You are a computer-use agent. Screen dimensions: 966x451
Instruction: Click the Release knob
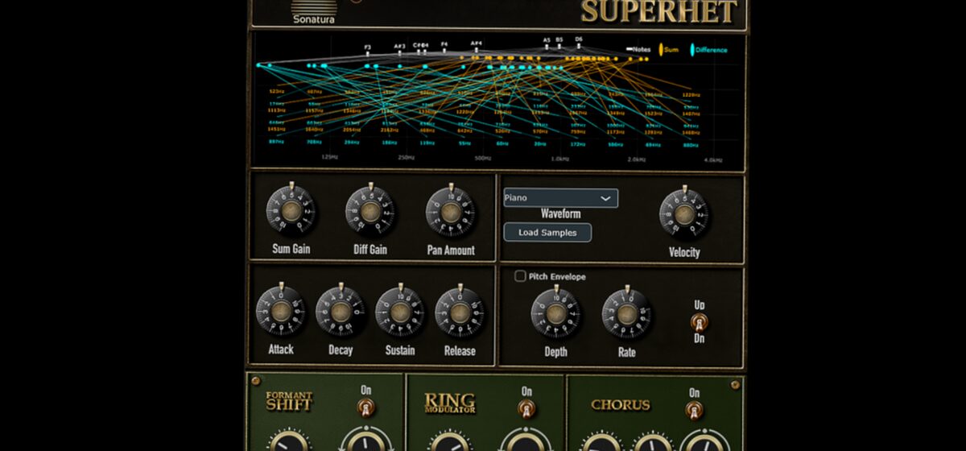point(460,312)
